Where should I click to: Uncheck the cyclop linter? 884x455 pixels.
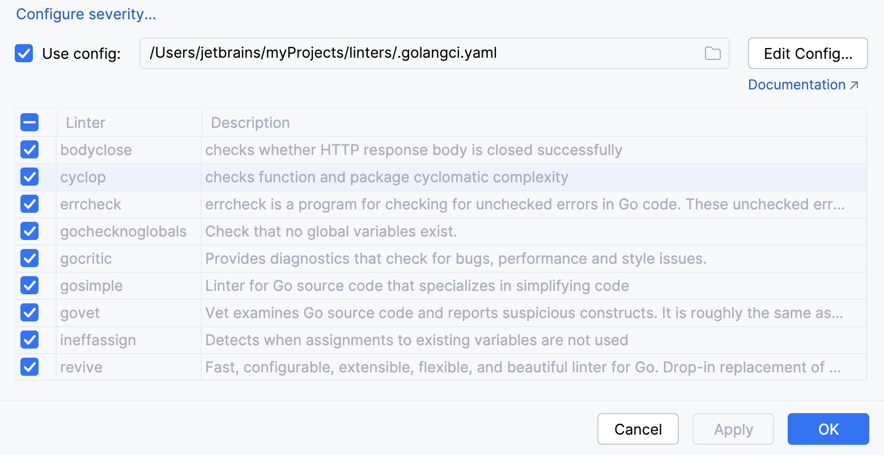pos(29,177)
